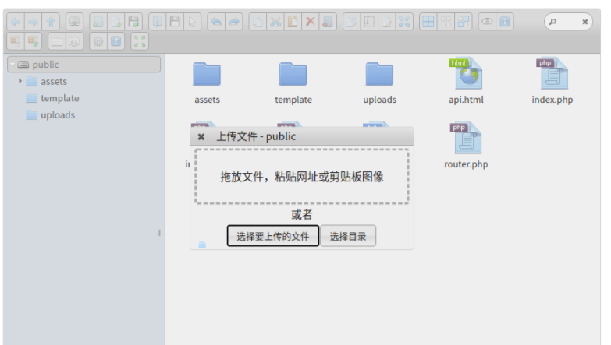Create a new folder via toolbar icon

coord(98,22)
